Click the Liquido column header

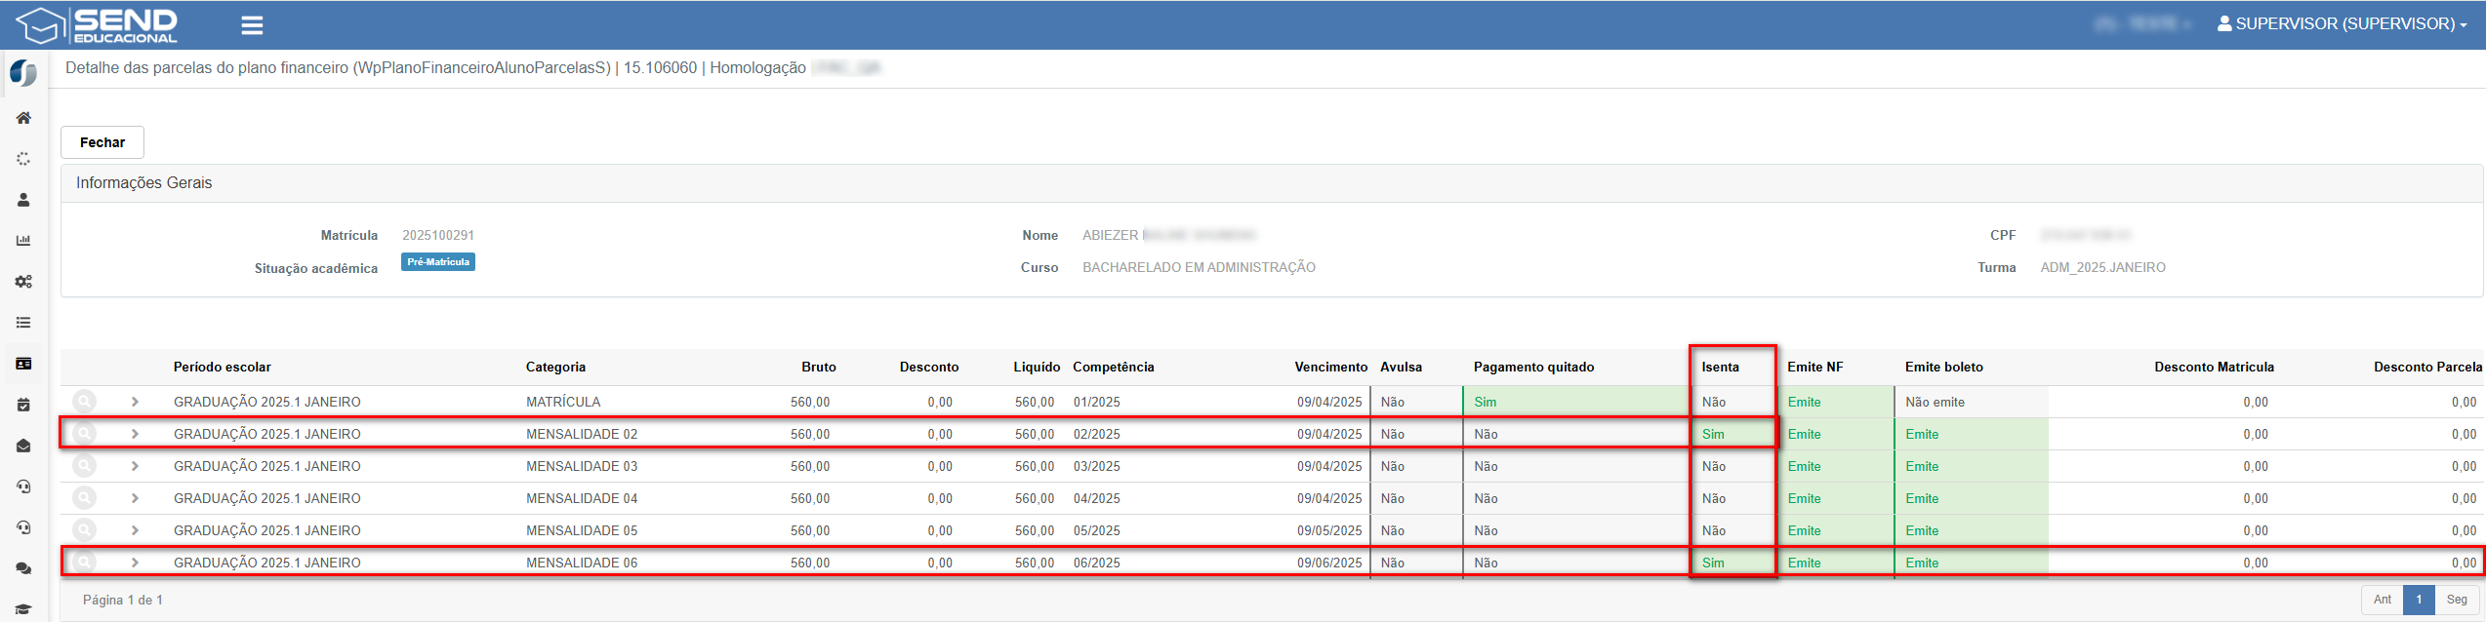(x=1037, y=368)
